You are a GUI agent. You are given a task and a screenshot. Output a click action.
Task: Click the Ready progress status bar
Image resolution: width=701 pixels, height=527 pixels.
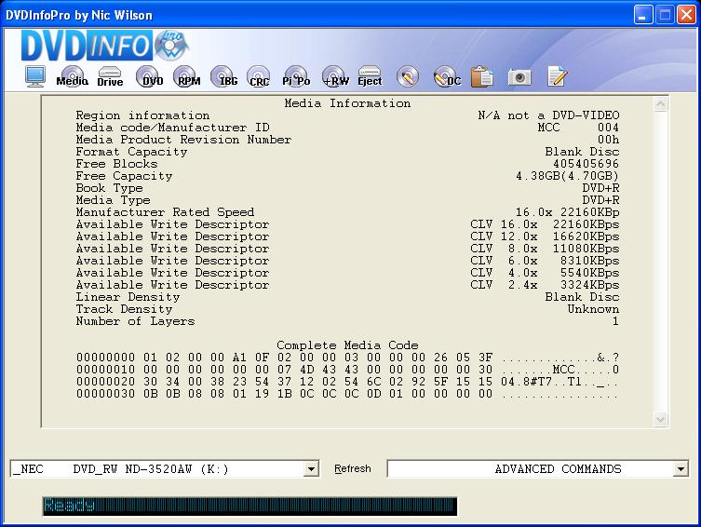[249, 506]
